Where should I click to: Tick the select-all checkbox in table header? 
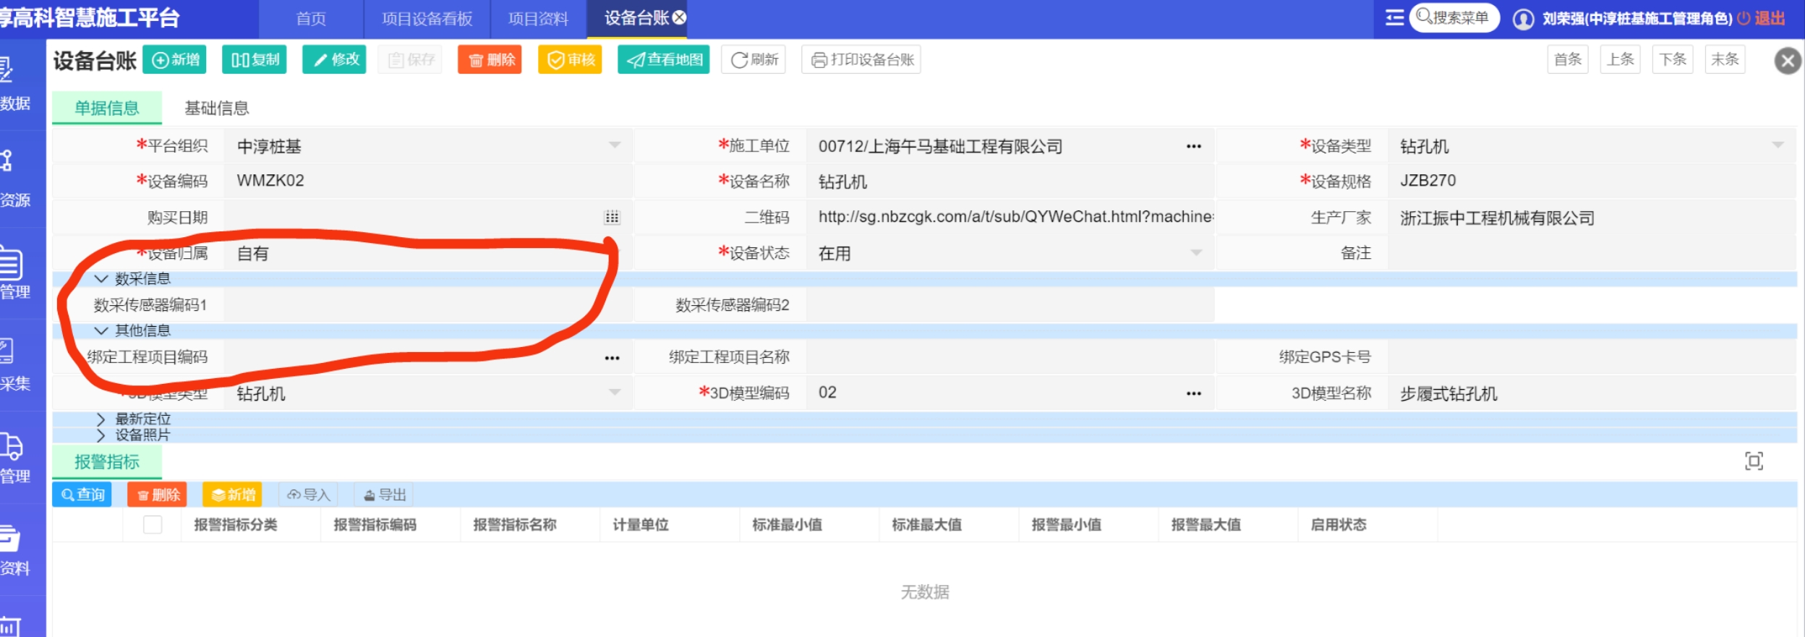click(153, 525)
